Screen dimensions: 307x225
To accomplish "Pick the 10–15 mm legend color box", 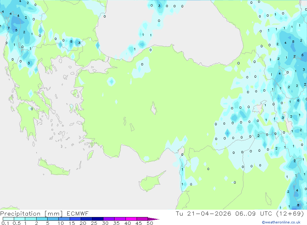I will pyautogui.click(x=64, y=219).
